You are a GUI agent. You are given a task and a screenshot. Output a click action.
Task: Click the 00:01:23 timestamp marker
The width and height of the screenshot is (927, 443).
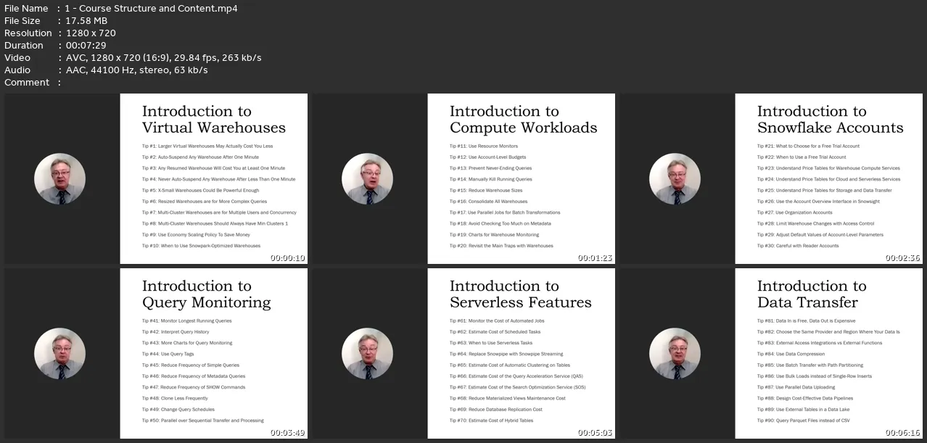click(595, 258)
